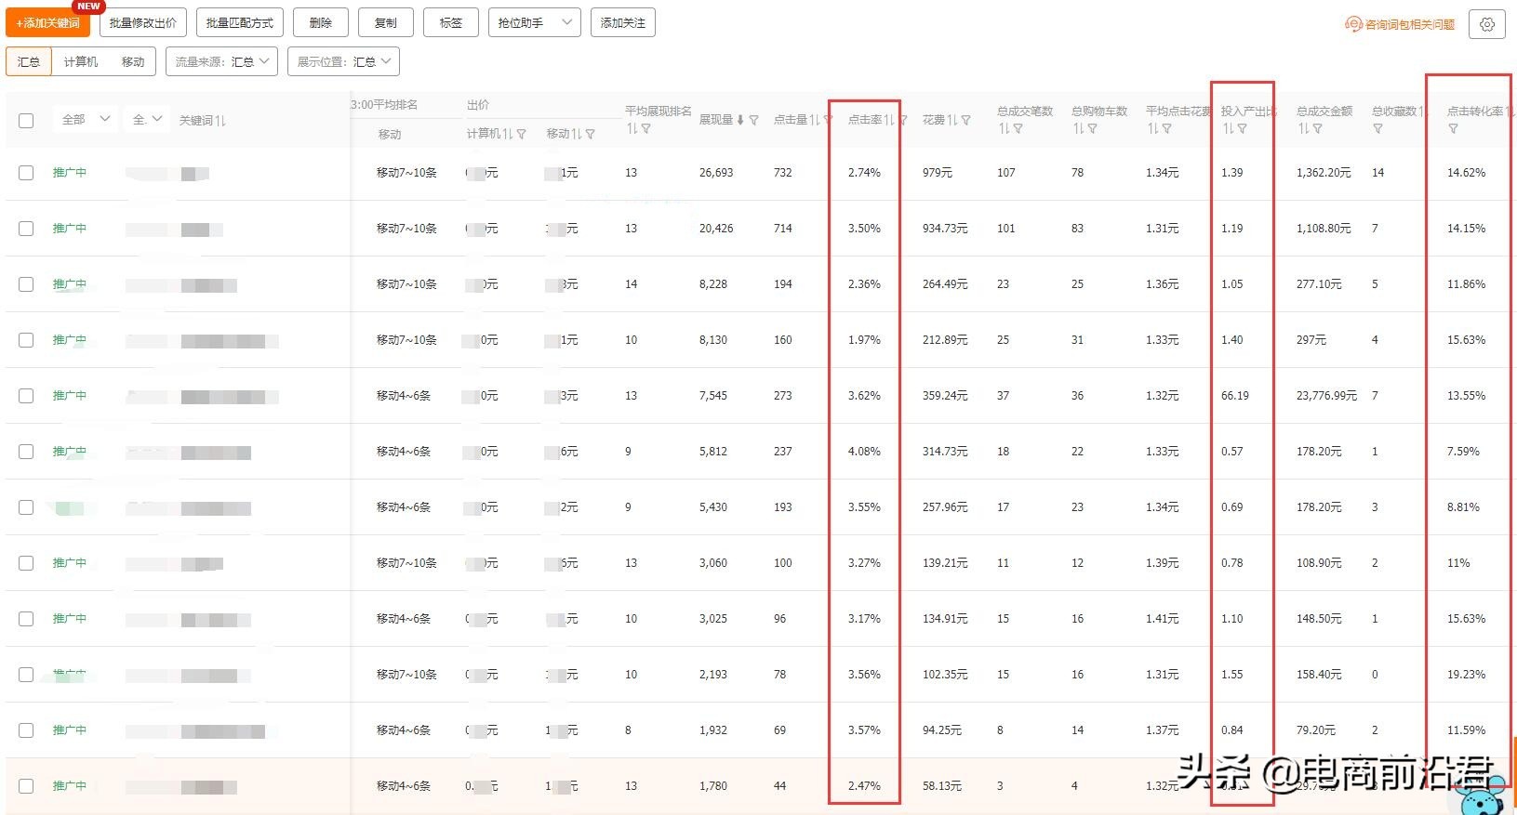Open the 展现量 filter funnel
This screenshot has height=815, width=1517.
click(753, 120)
